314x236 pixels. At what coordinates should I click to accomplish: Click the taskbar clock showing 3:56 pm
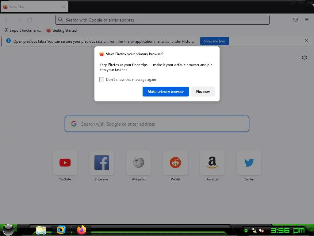(288, 230)
